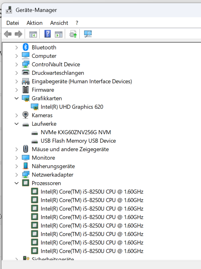Expand the Kameras node
The image size is (201, 269).
(x=16, y=115)
